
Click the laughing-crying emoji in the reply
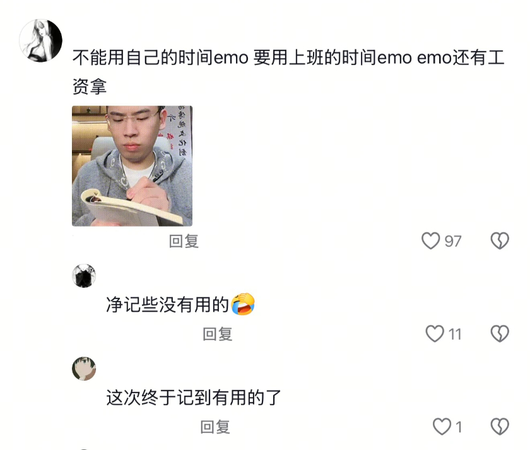pyautogui.click(x=243, y=304)
